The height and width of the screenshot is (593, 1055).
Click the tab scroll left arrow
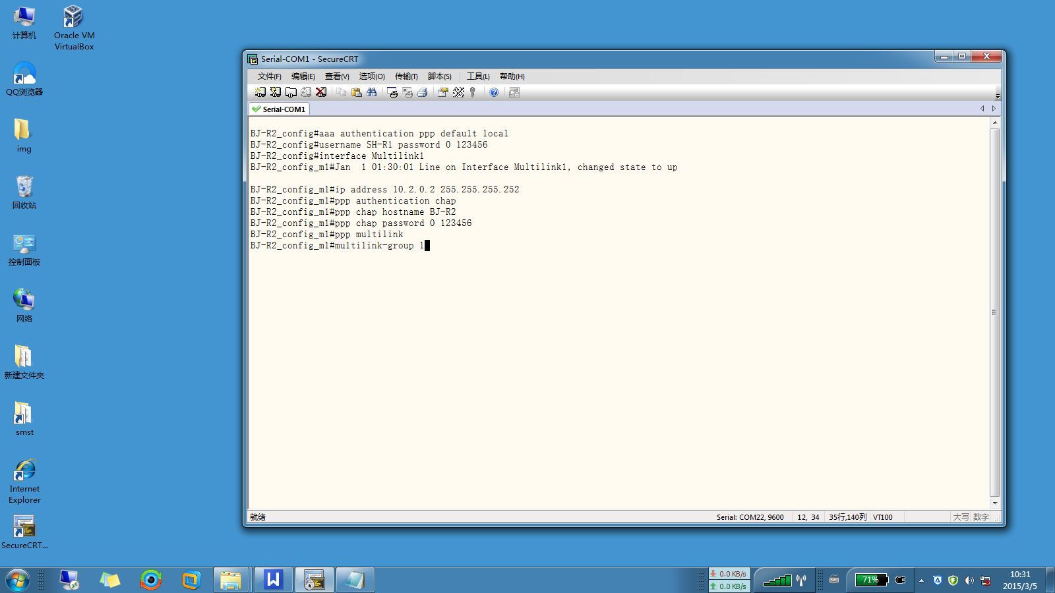pos(982,109)
